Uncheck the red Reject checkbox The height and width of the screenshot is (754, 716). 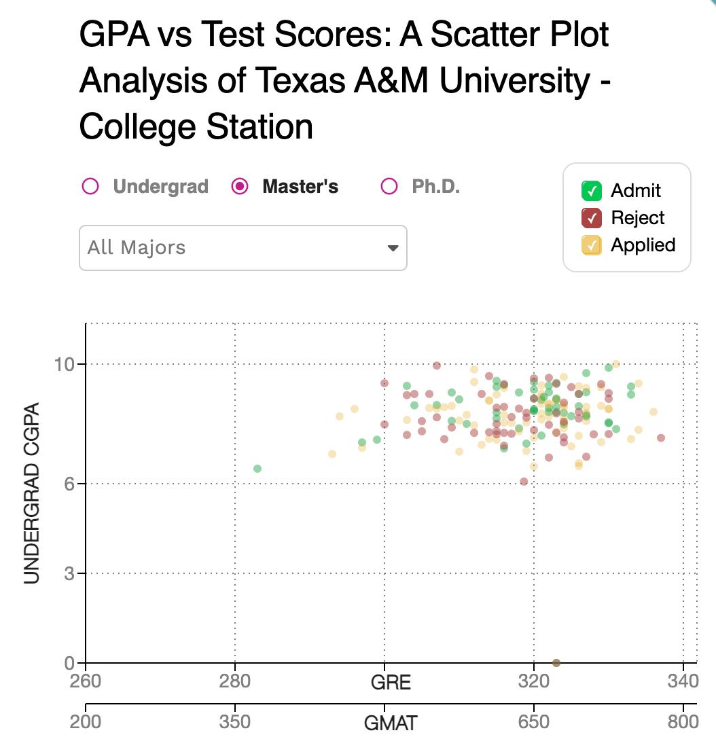click(592, 218)
